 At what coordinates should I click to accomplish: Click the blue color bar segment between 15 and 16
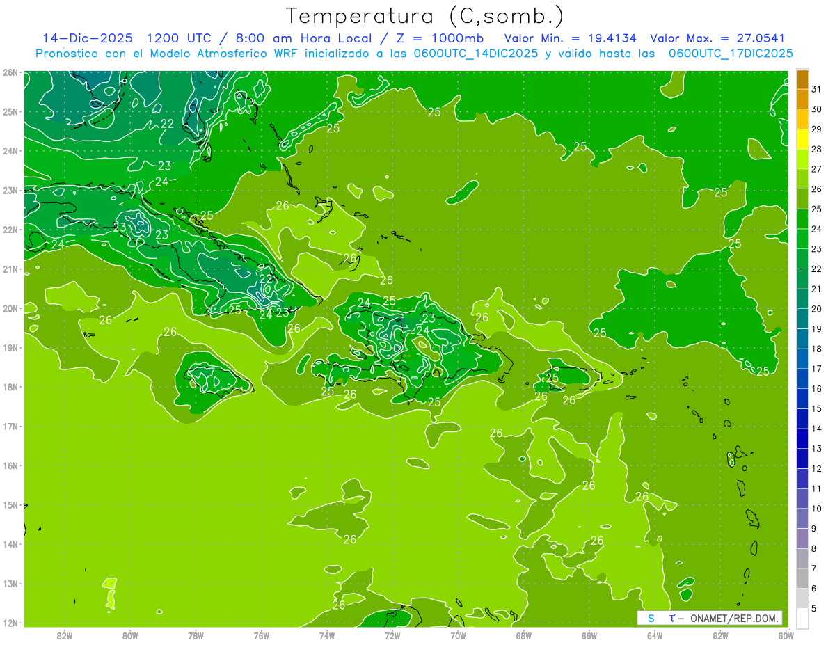click(x=802, y=399)
